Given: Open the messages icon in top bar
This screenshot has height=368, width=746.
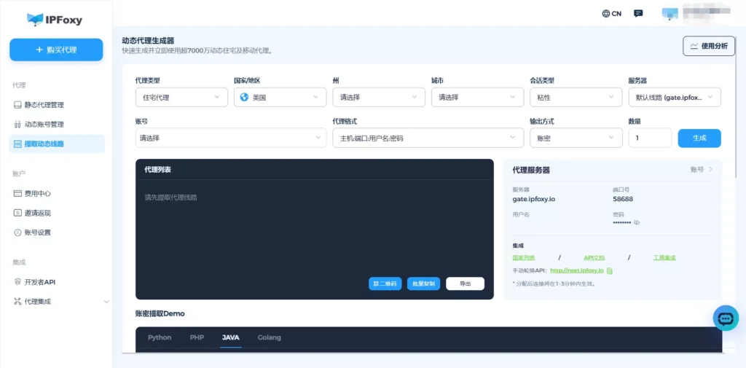Looking at the screenshot, I should tap(638, 13).
